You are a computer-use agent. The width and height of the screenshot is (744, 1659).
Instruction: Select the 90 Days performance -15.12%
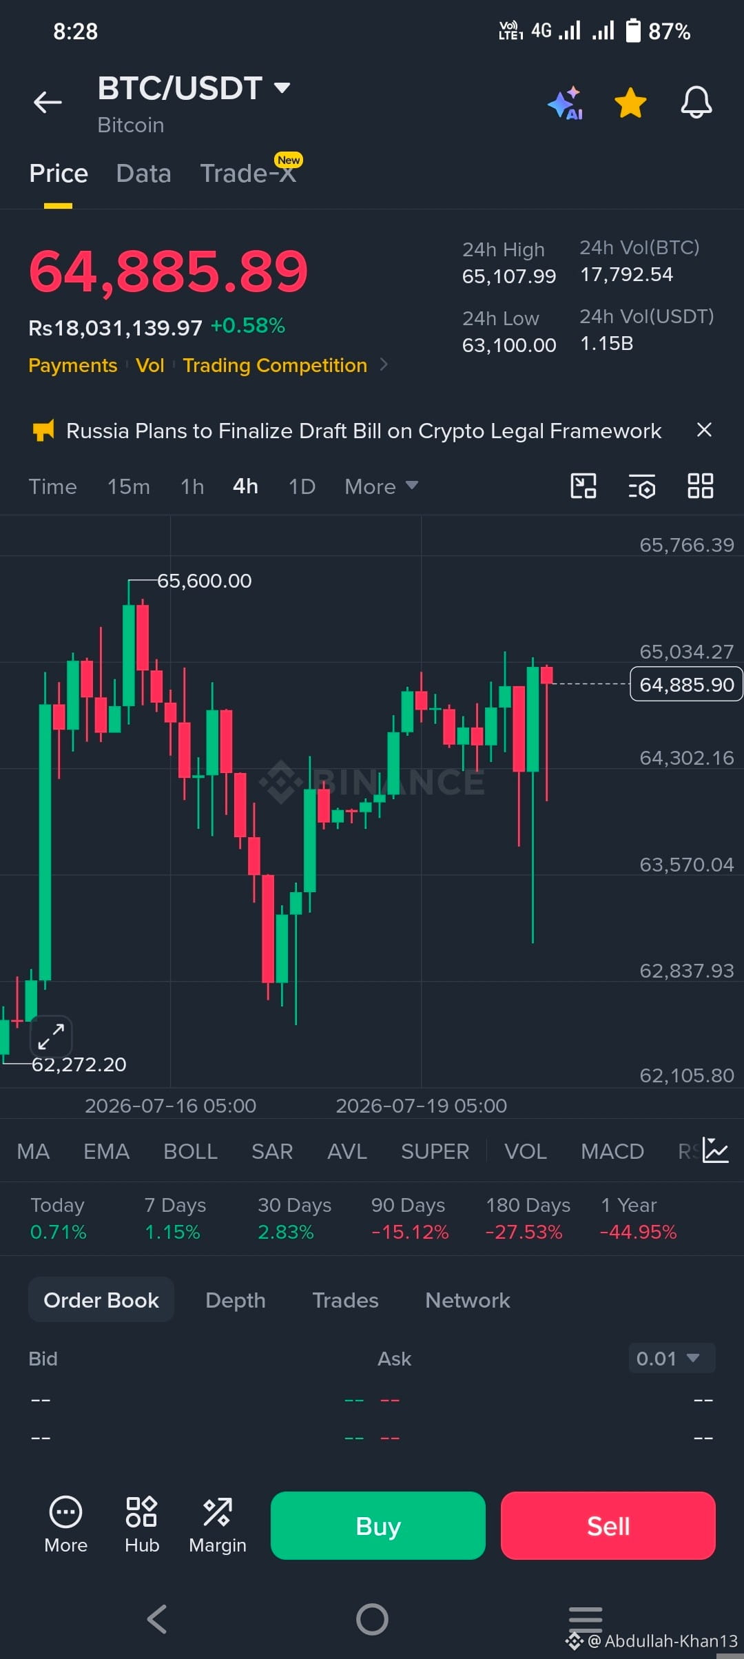pyautogui.click(x=410, y=1232)
